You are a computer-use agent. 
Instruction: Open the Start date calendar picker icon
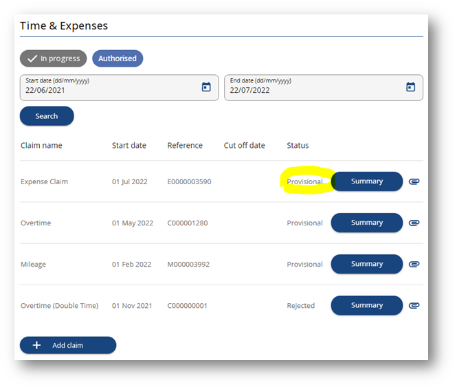[x=206, y=87]
